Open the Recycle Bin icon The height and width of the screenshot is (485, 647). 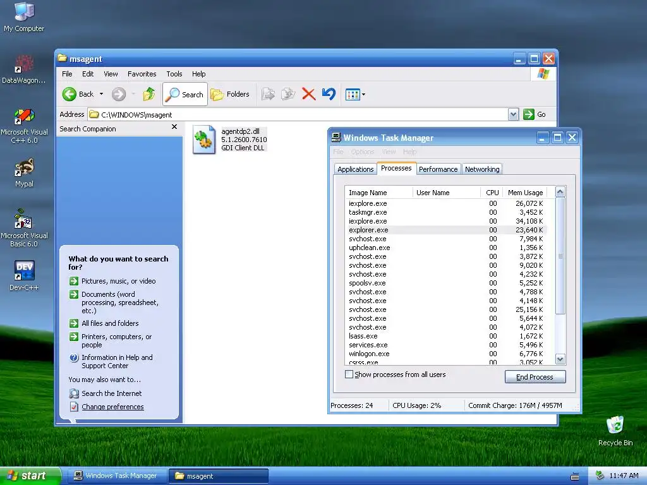[x=615, y=431]
